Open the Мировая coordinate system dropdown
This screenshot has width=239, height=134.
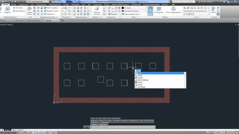pyautogui.click(x=114, y=14)
